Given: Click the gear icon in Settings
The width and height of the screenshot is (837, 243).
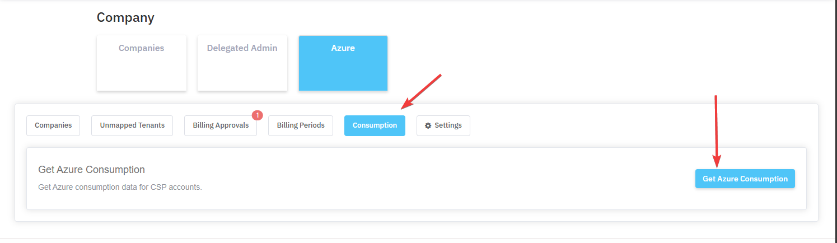Looking at the screenshot, I should point(428,126).
